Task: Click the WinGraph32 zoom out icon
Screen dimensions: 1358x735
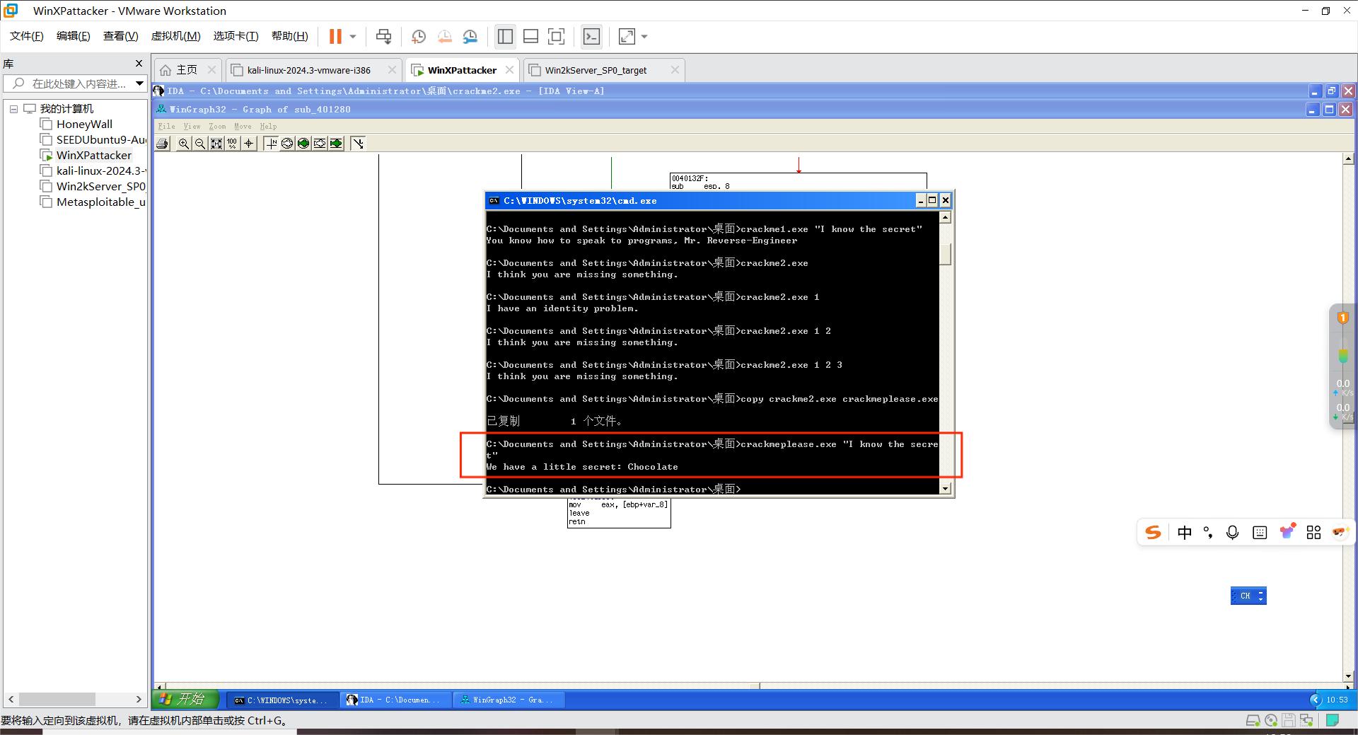Action: pos(200,144)
